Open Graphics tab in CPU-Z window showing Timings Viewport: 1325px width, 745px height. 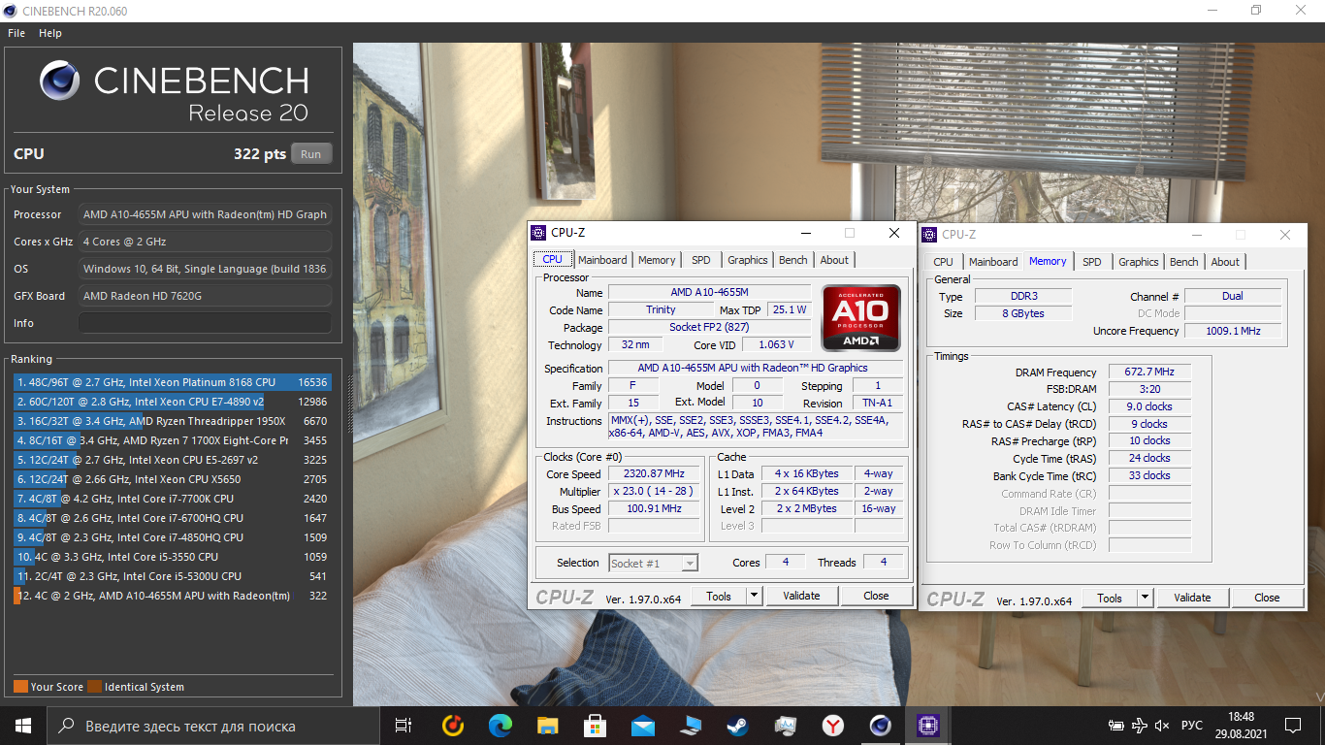(x=1139, y=262)
